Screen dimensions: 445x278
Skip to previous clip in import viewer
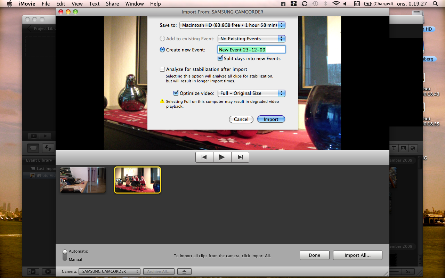coord(204,157)
